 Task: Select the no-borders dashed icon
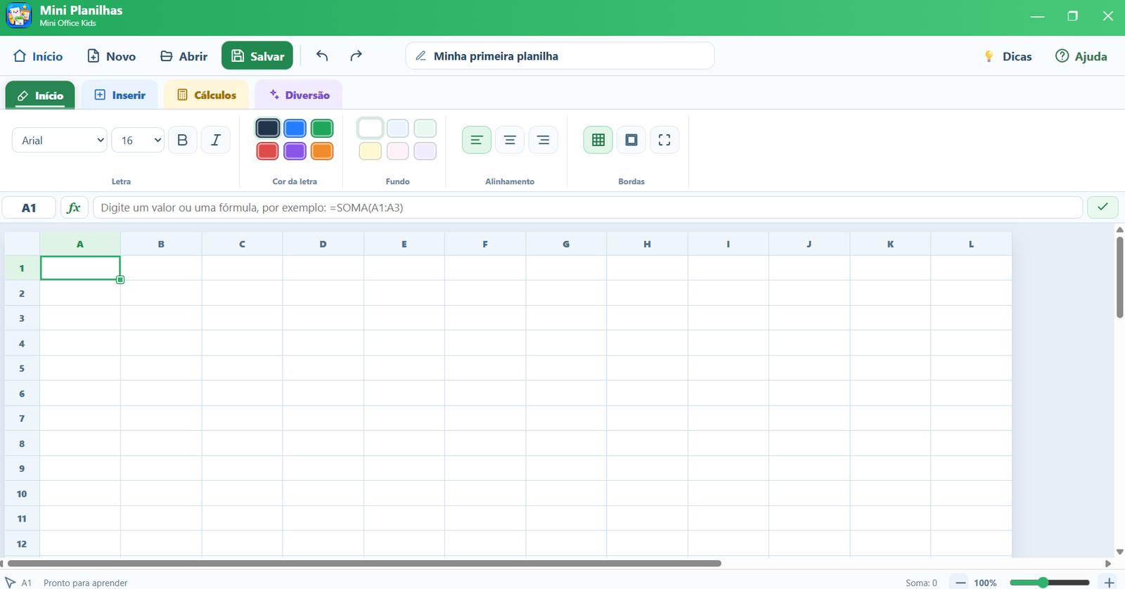664,140
